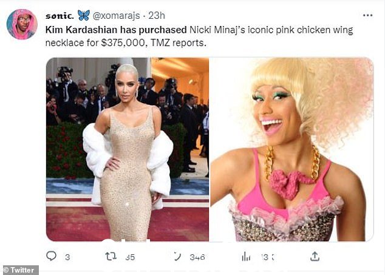Click the reply count number 3
The width and height of the screenshot is (385, 275).
[x=67, y=257]
